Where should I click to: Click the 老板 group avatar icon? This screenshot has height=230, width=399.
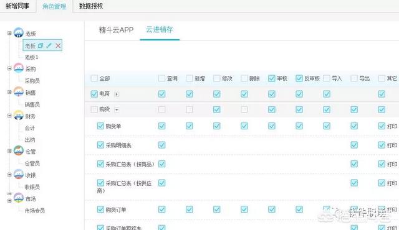(x=19, y=32)
